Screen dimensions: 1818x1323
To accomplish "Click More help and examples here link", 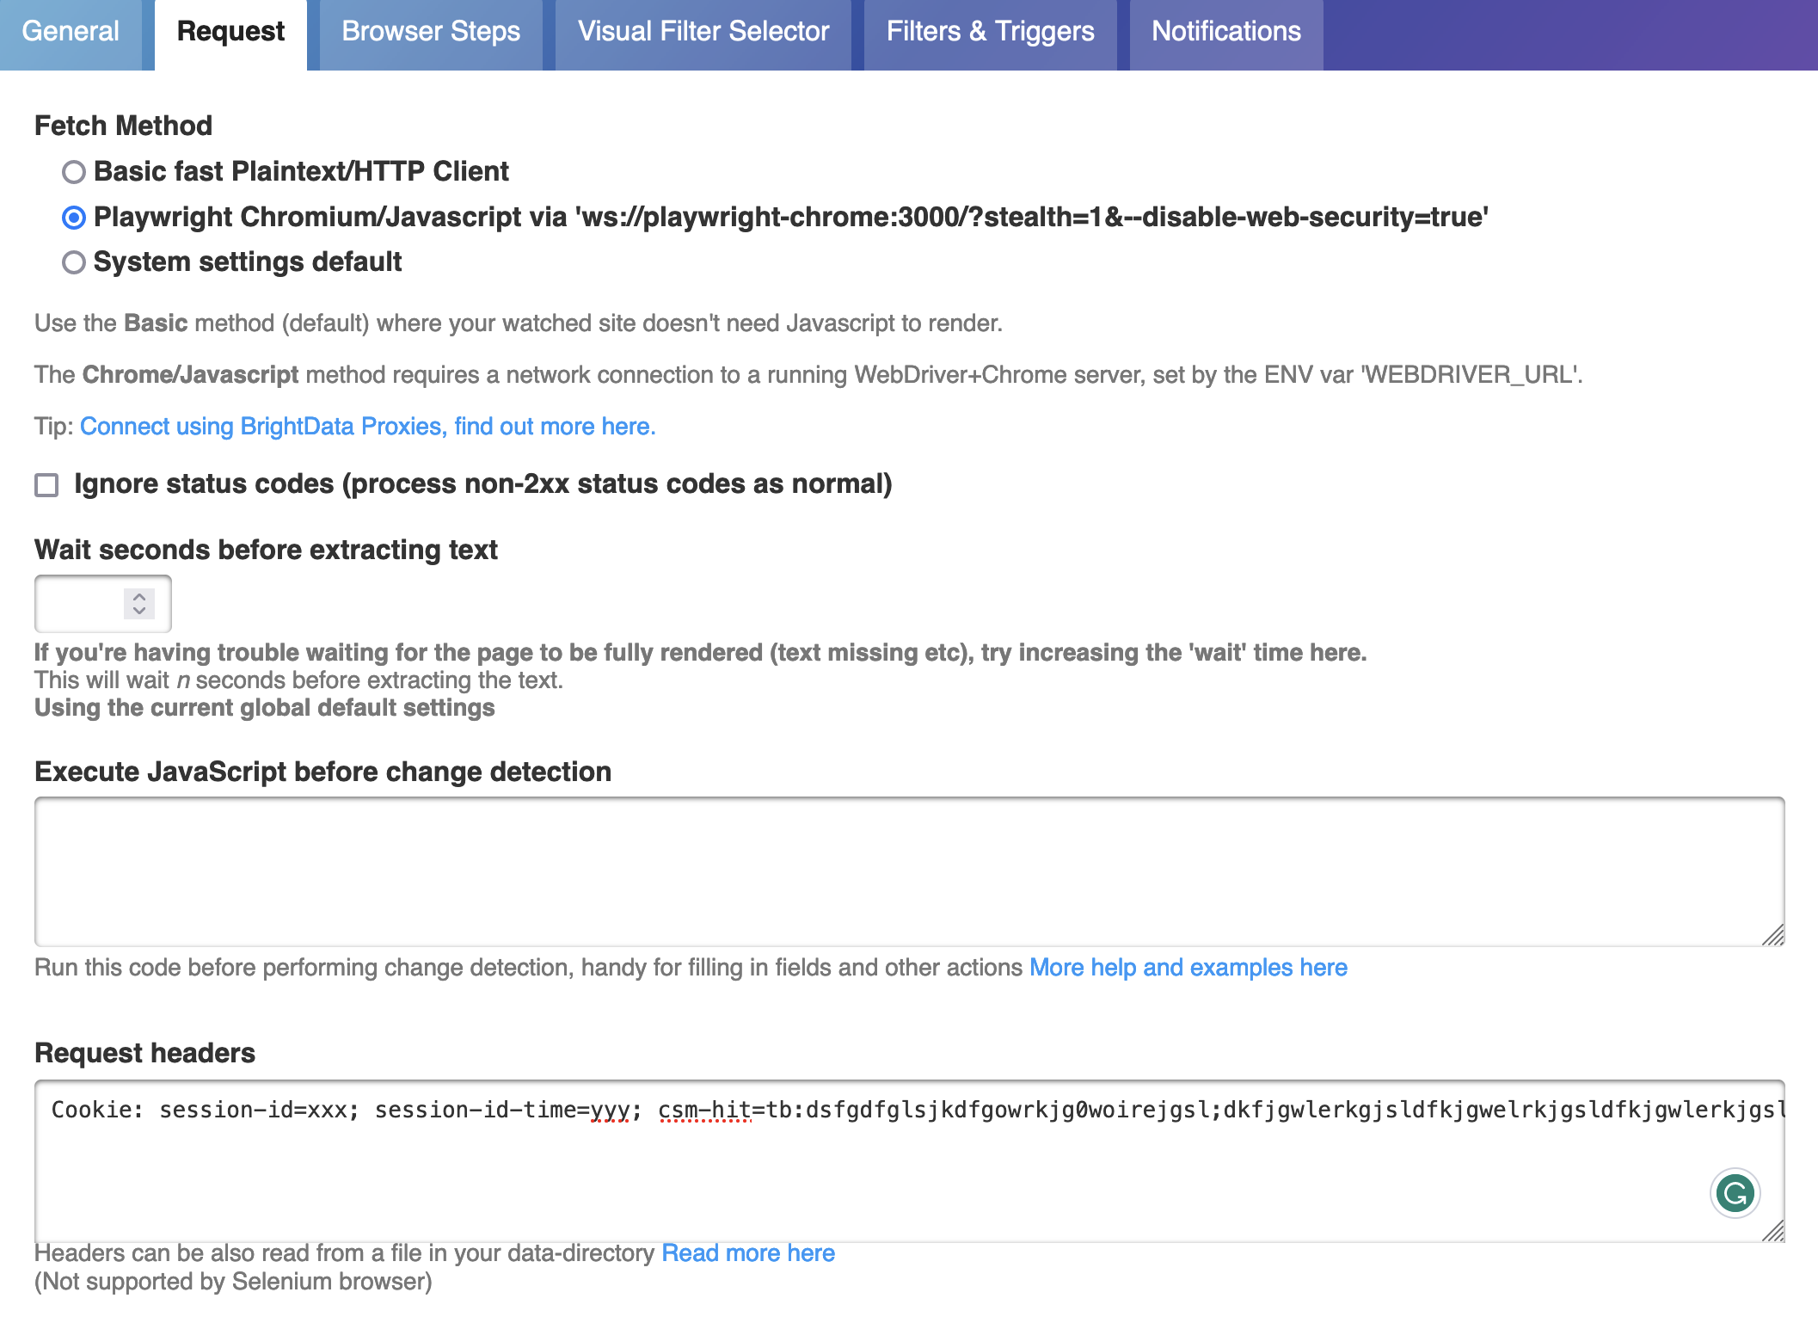I will pos(1189,967).
